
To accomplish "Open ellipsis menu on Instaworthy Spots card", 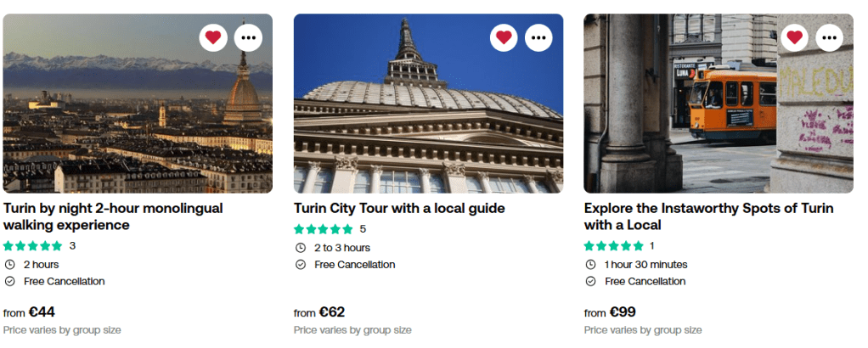I will pos(830,37).
